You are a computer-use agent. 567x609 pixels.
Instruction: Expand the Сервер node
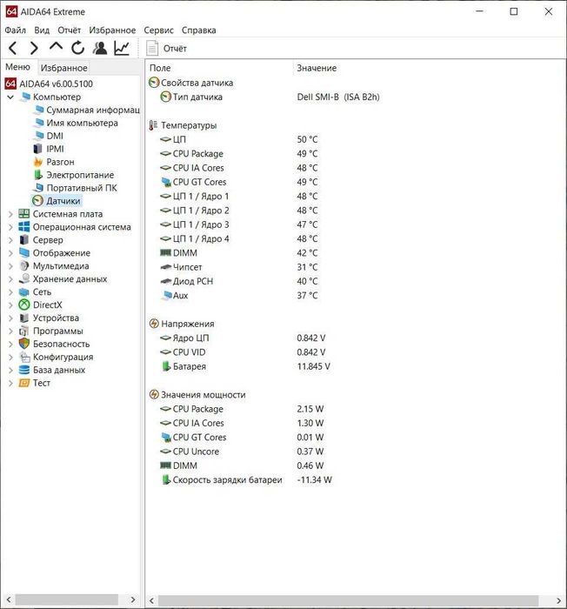(x=10, y=240)
